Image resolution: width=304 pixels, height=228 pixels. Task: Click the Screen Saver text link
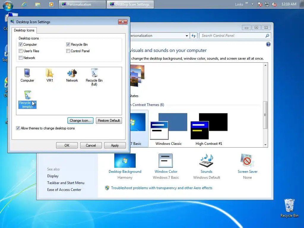[248, 172]
